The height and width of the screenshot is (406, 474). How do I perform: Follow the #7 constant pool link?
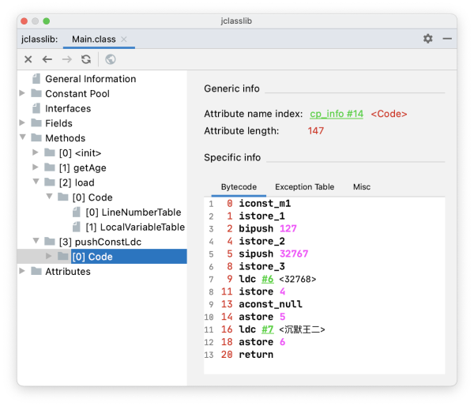268,329
